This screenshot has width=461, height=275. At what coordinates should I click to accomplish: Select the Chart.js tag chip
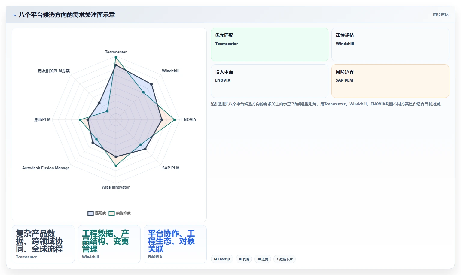click(222, 259)
